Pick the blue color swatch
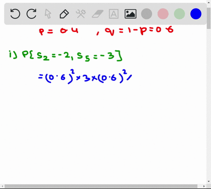The height and width of the screenshot is (189, 211). click(196, 14)
